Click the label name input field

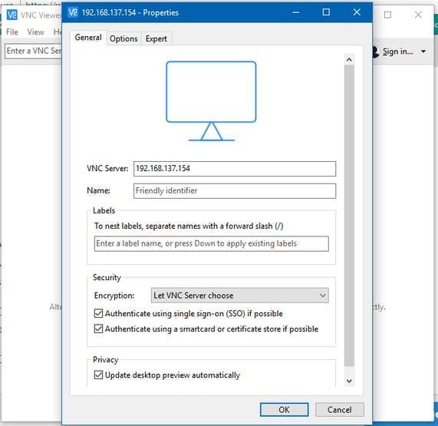212,244
